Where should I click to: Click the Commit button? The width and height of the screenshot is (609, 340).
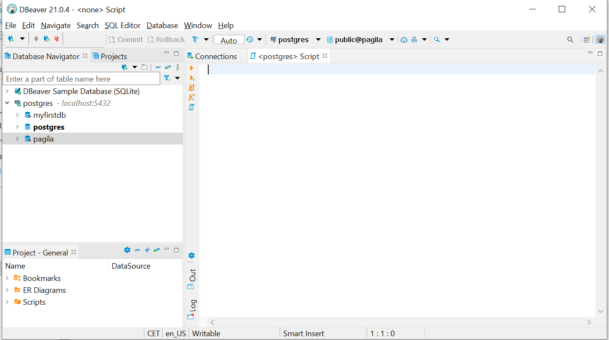tap(126, 40)
